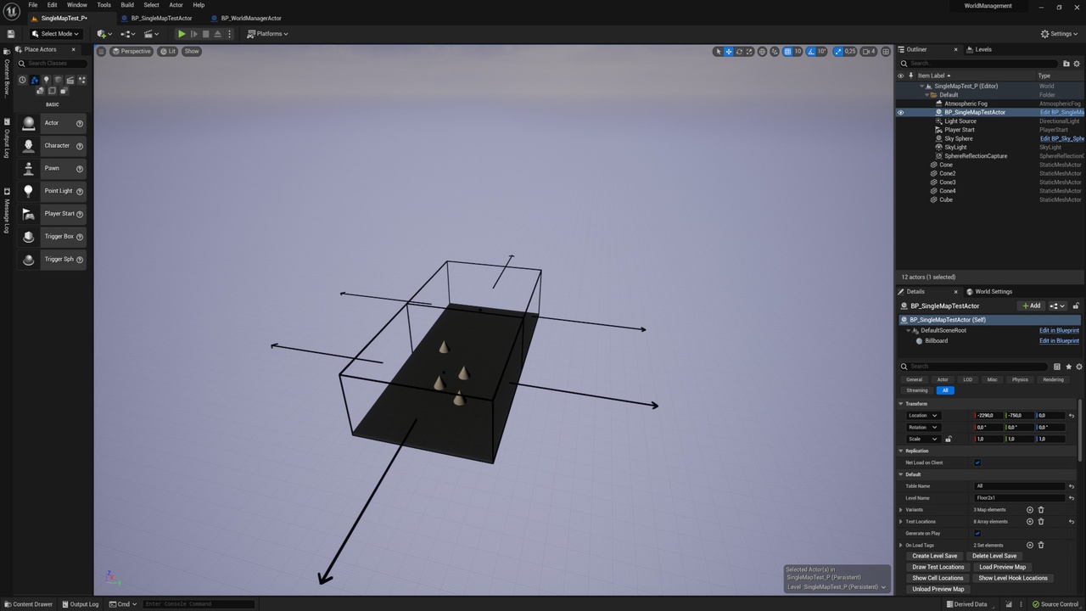
Task: Open the World Settings tab
Action: tap(993, 291)
